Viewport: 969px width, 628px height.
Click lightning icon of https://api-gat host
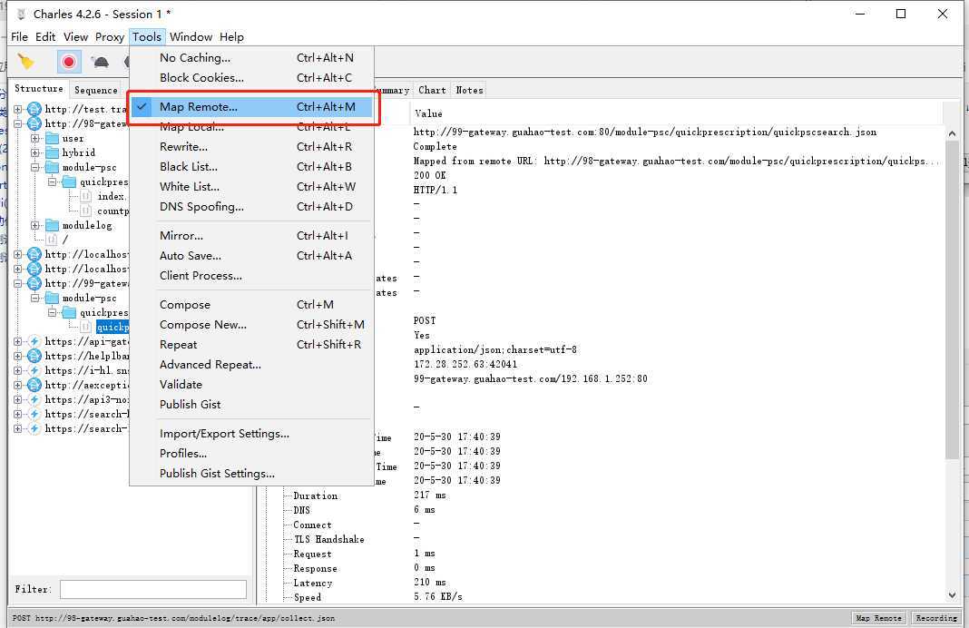34,342
